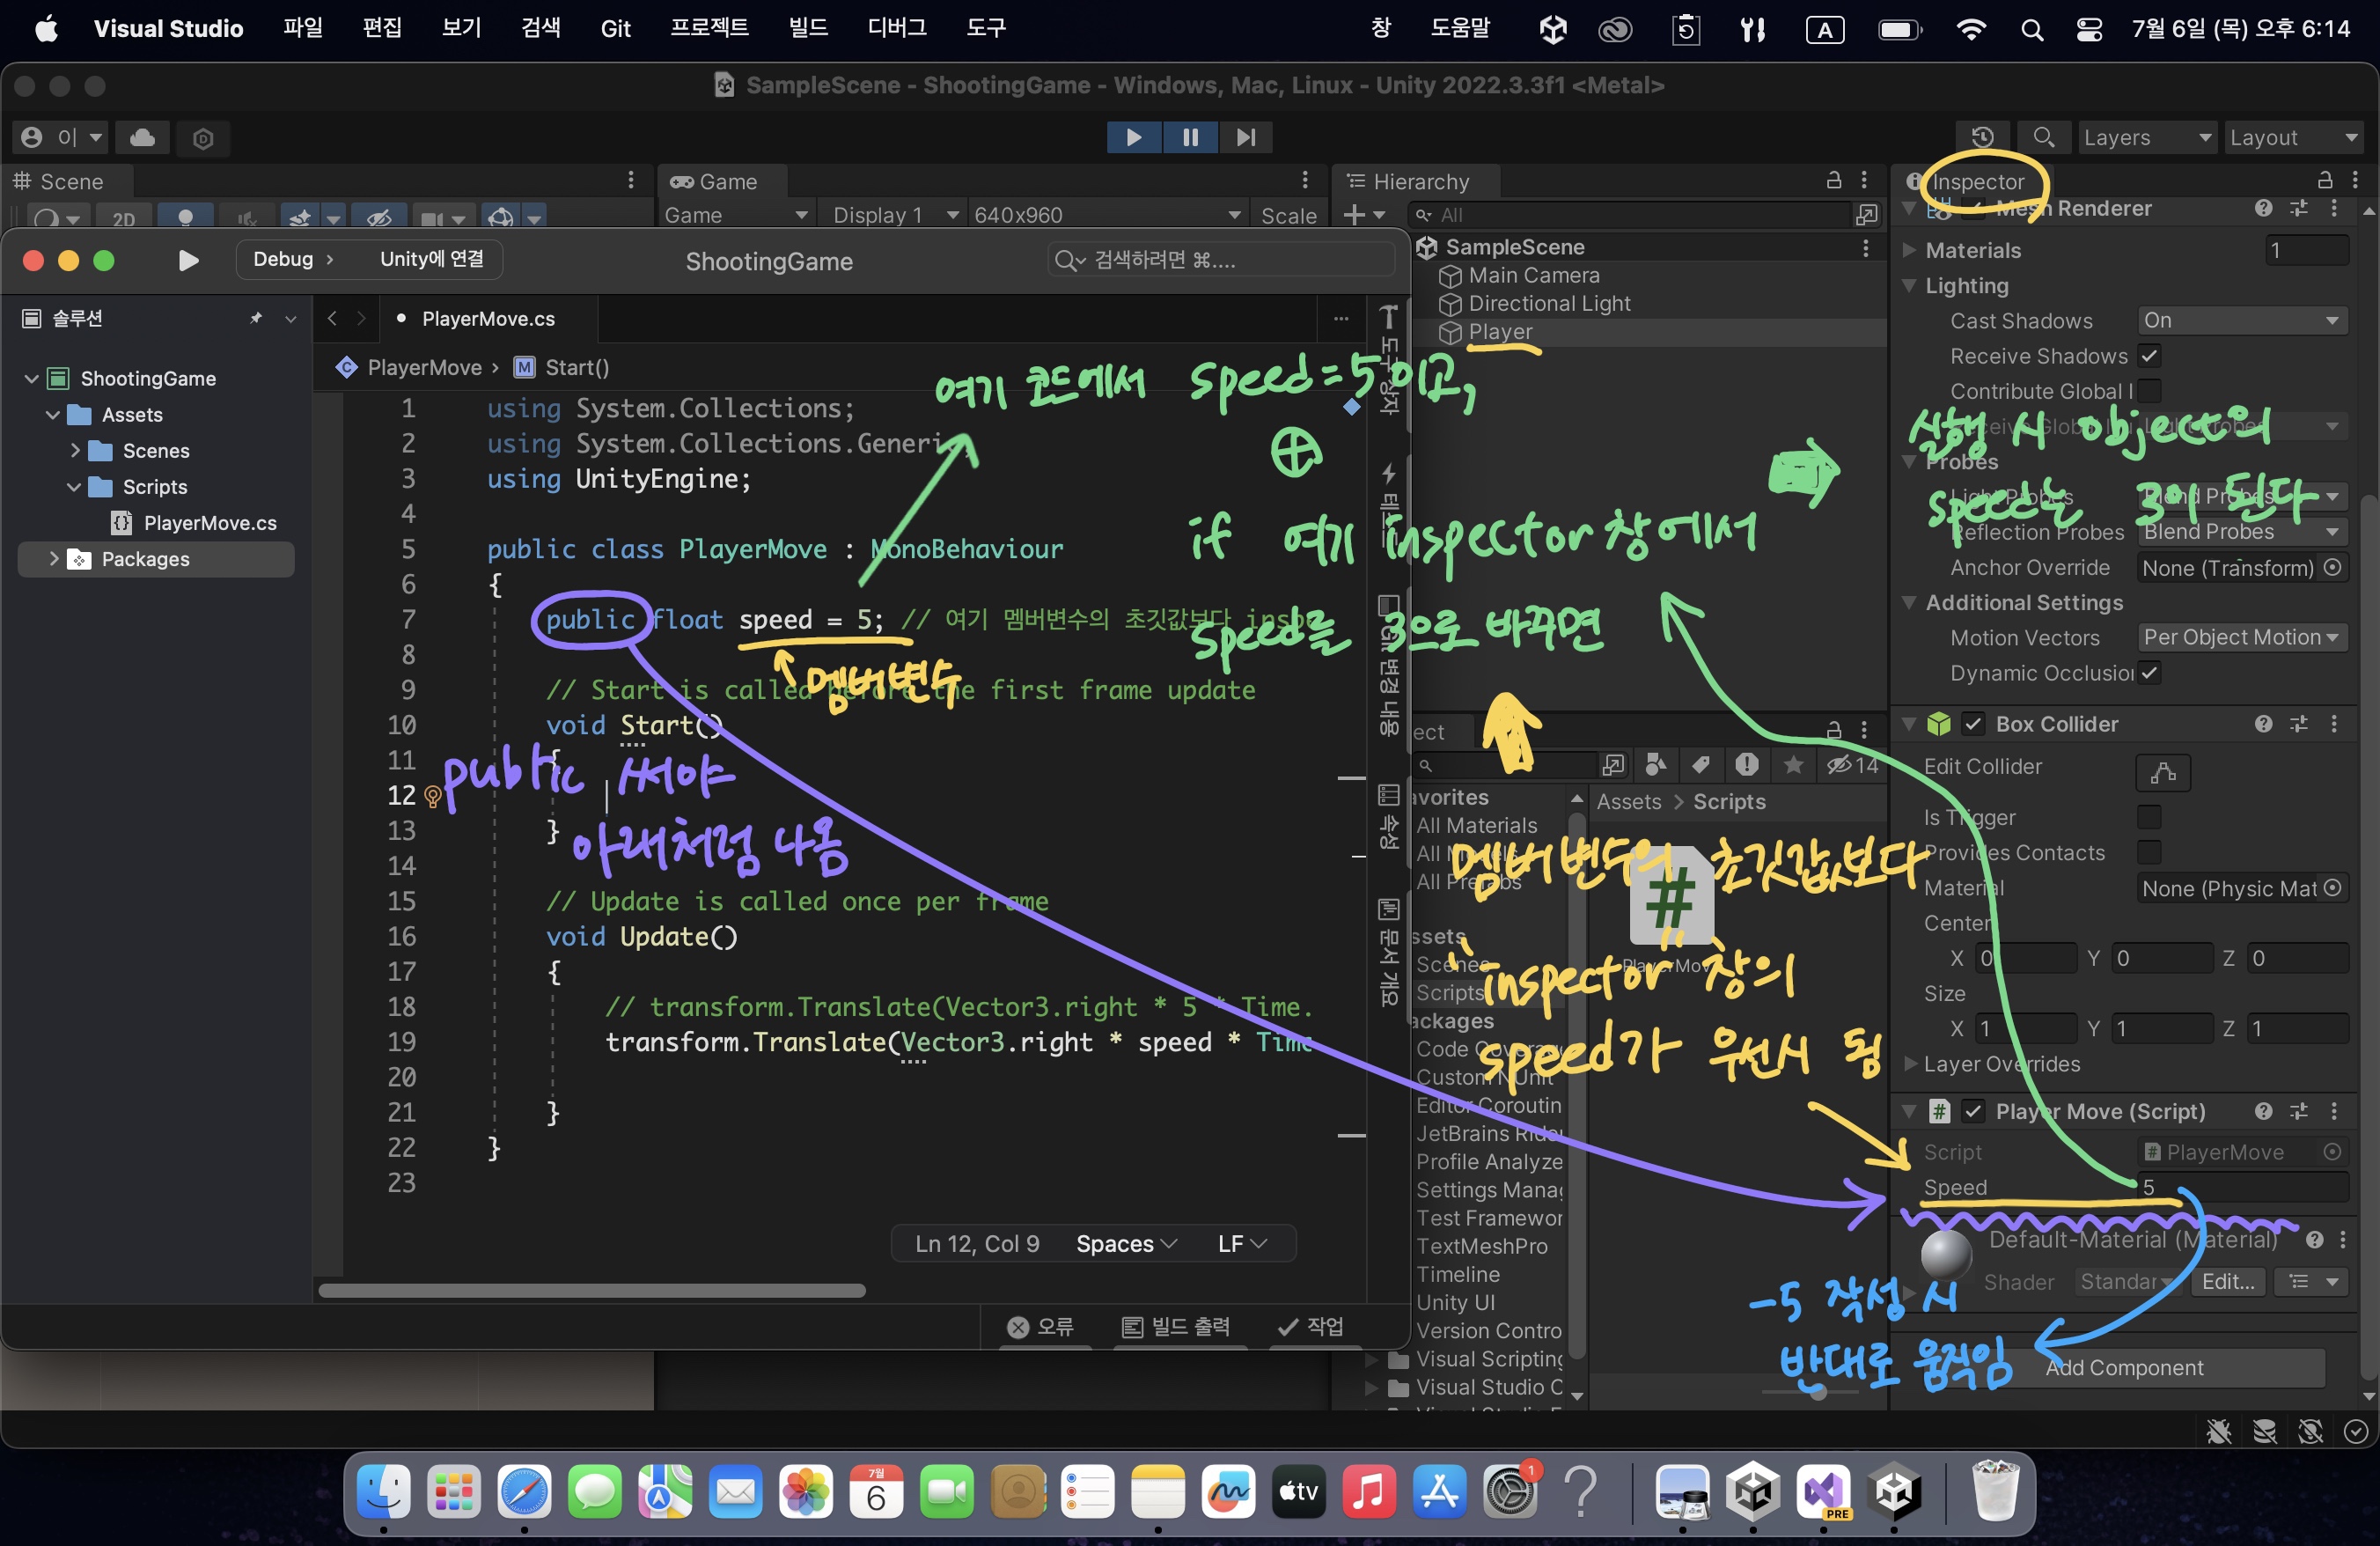Image resolution: width=2380 pixels, height=1546 pixels.
Task: Open Visual Studio from the dock
Action: point(1823,1492)
